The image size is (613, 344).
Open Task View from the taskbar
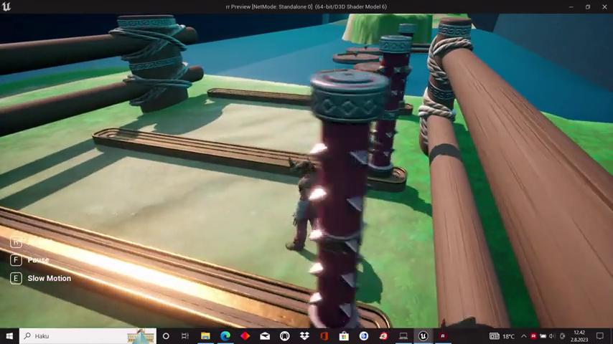[185, 336]
